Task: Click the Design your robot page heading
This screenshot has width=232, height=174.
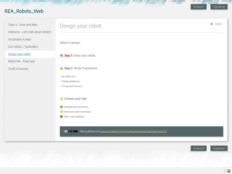Action: pyautogui.click(x=80, y=26)
